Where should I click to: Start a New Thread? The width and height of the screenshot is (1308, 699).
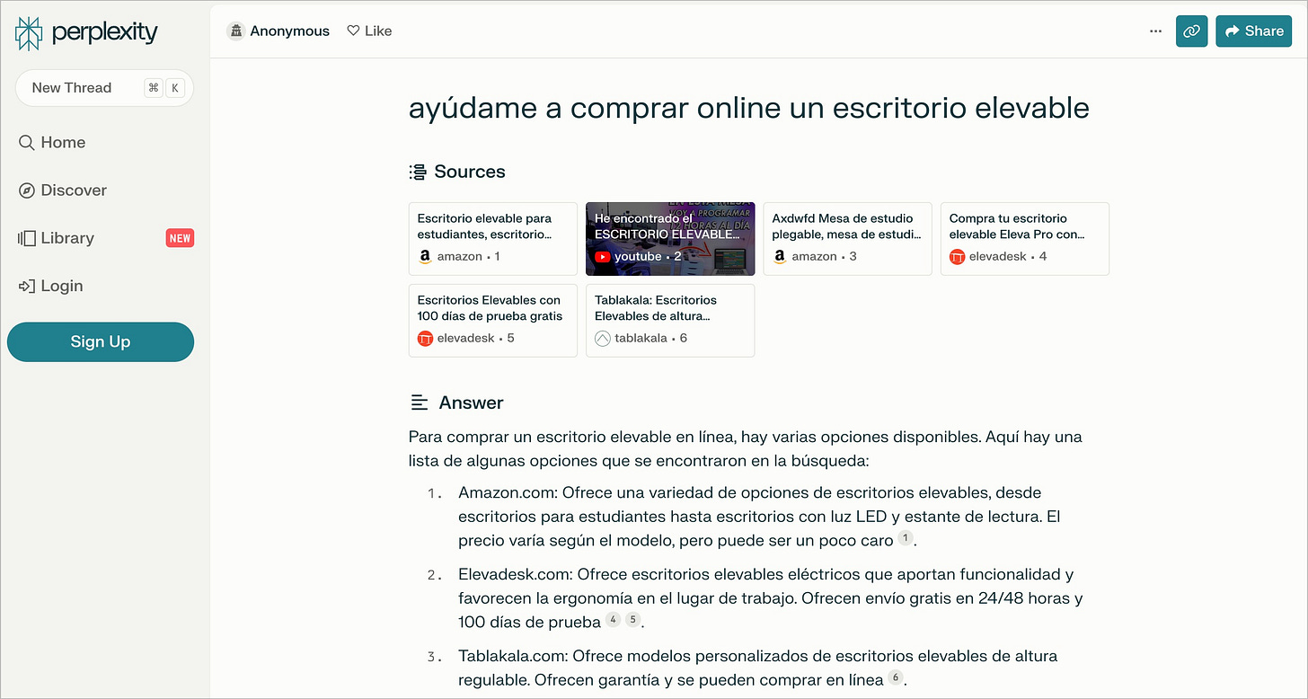click(x=104, y=88)
